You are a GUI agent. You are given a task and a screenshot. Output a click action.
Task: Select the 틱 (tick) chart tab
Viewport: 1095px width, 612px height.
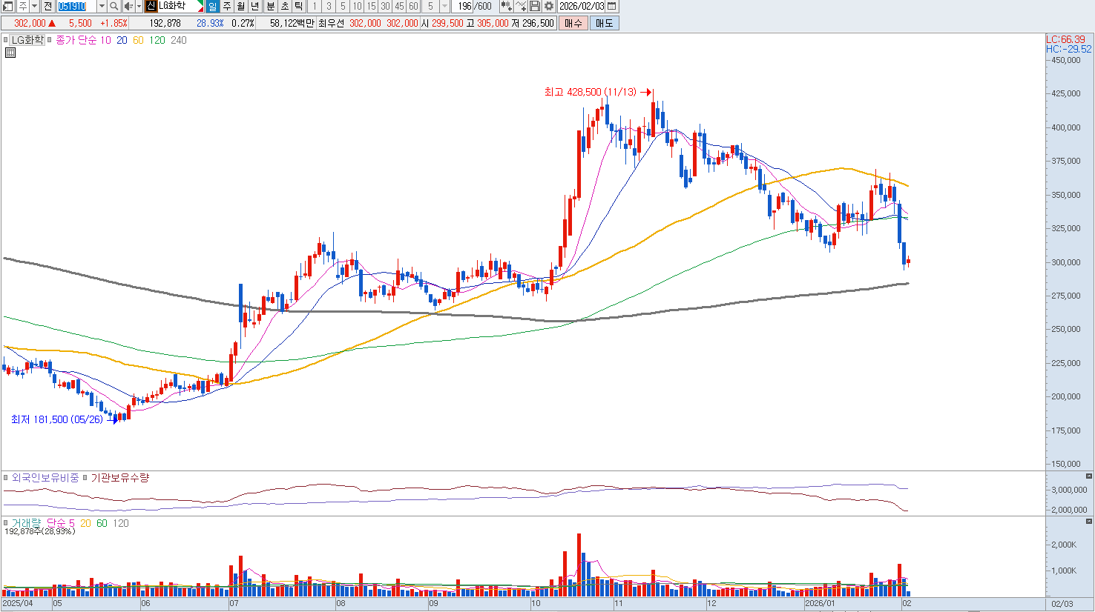click(298, 6)
